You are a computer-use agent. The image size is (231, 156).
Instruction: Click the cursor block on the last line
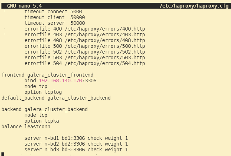click(x=3, y=154)
